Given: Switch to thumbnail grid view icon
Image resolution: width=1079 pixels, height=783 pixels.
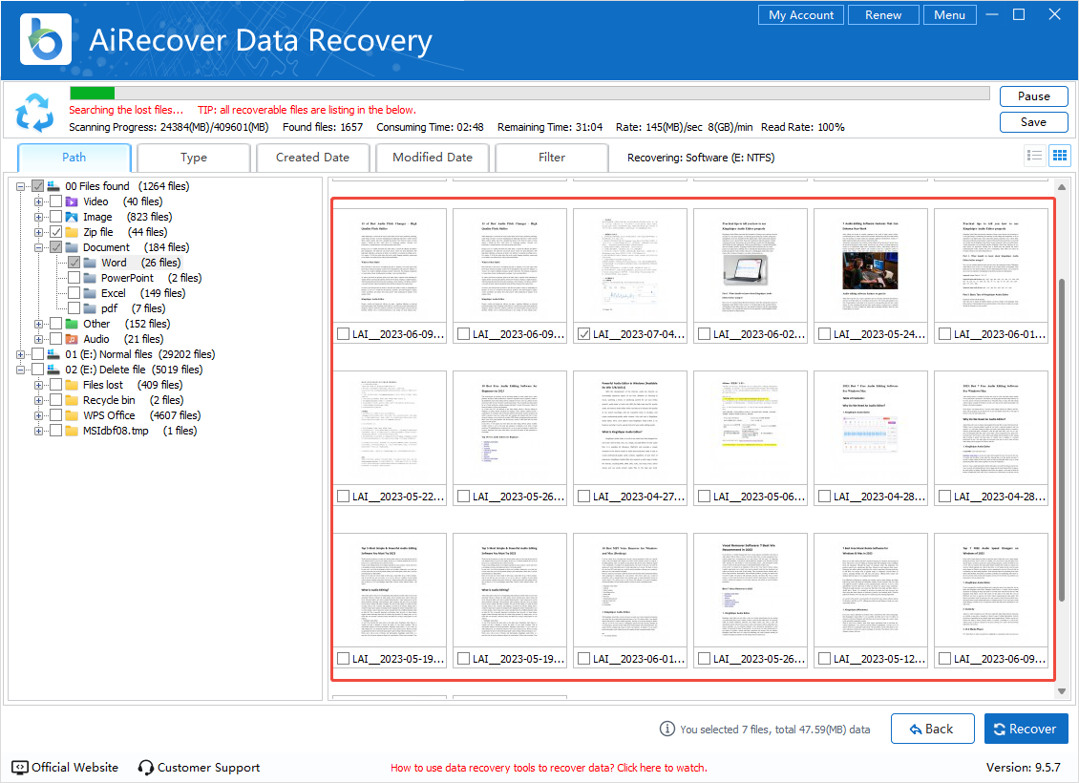Looking at the screenshot, I should point(1059,156).
